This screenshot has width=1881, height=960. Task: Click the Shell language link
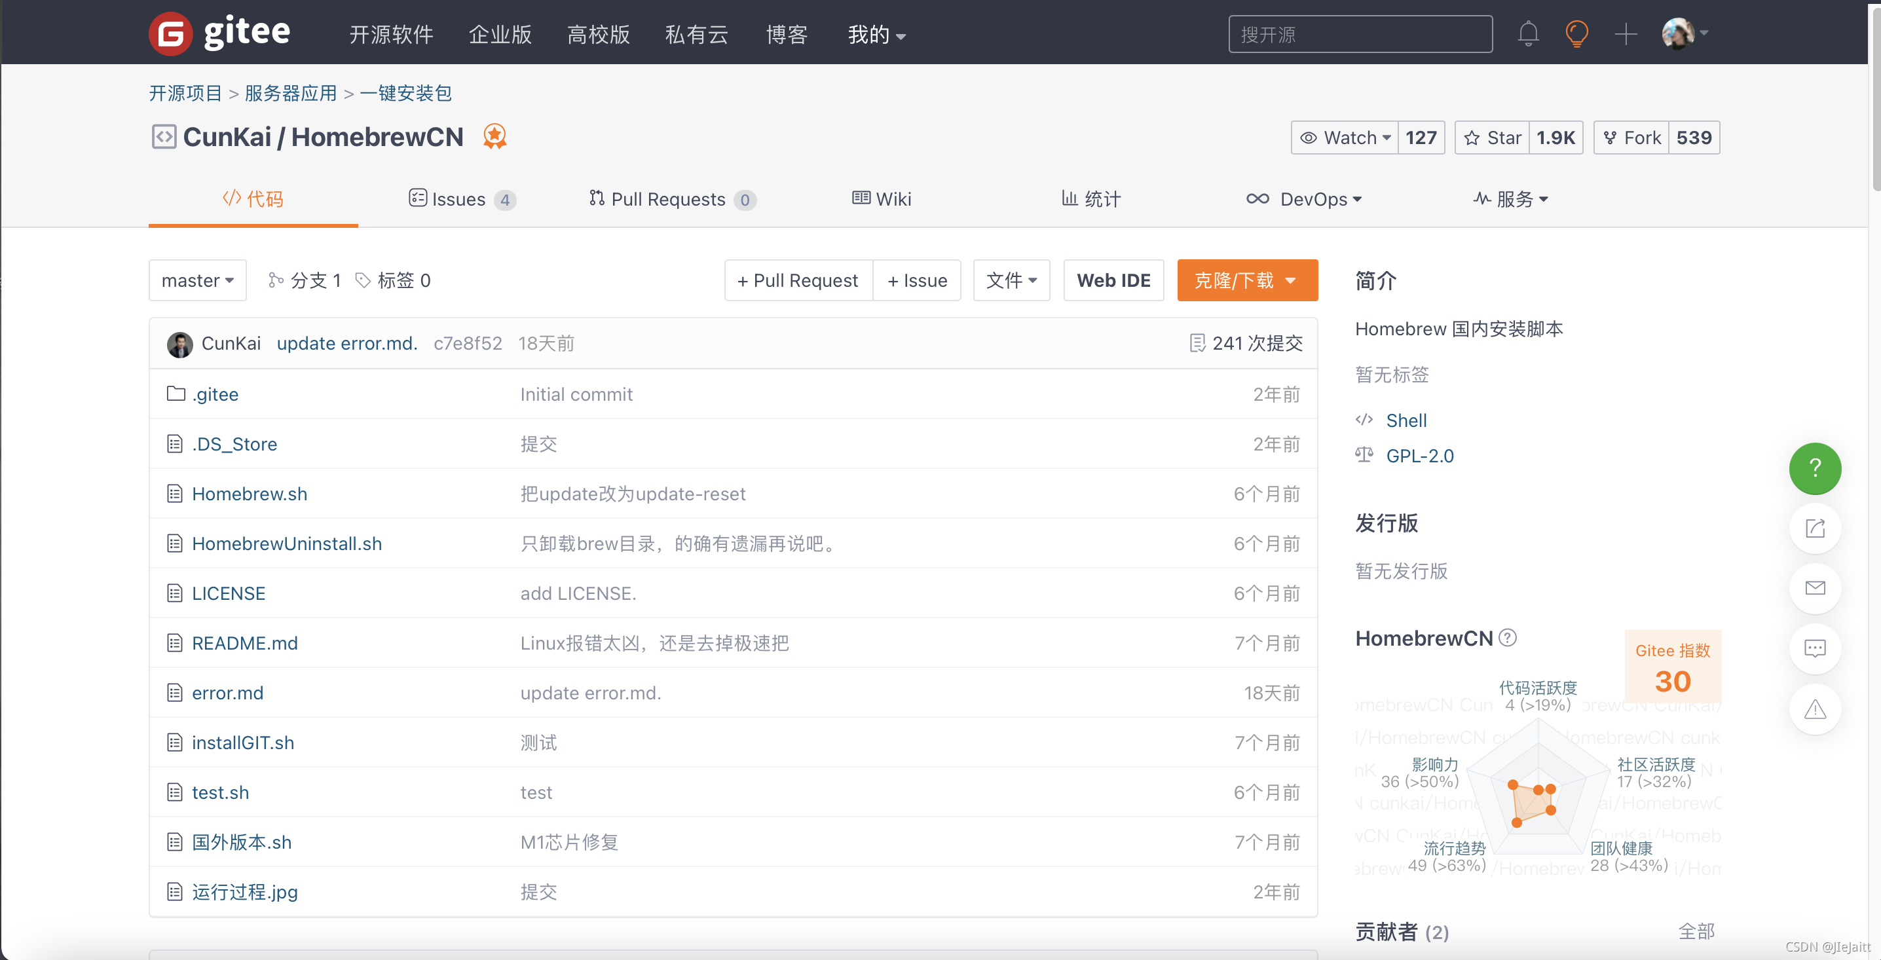point(1406,420)
